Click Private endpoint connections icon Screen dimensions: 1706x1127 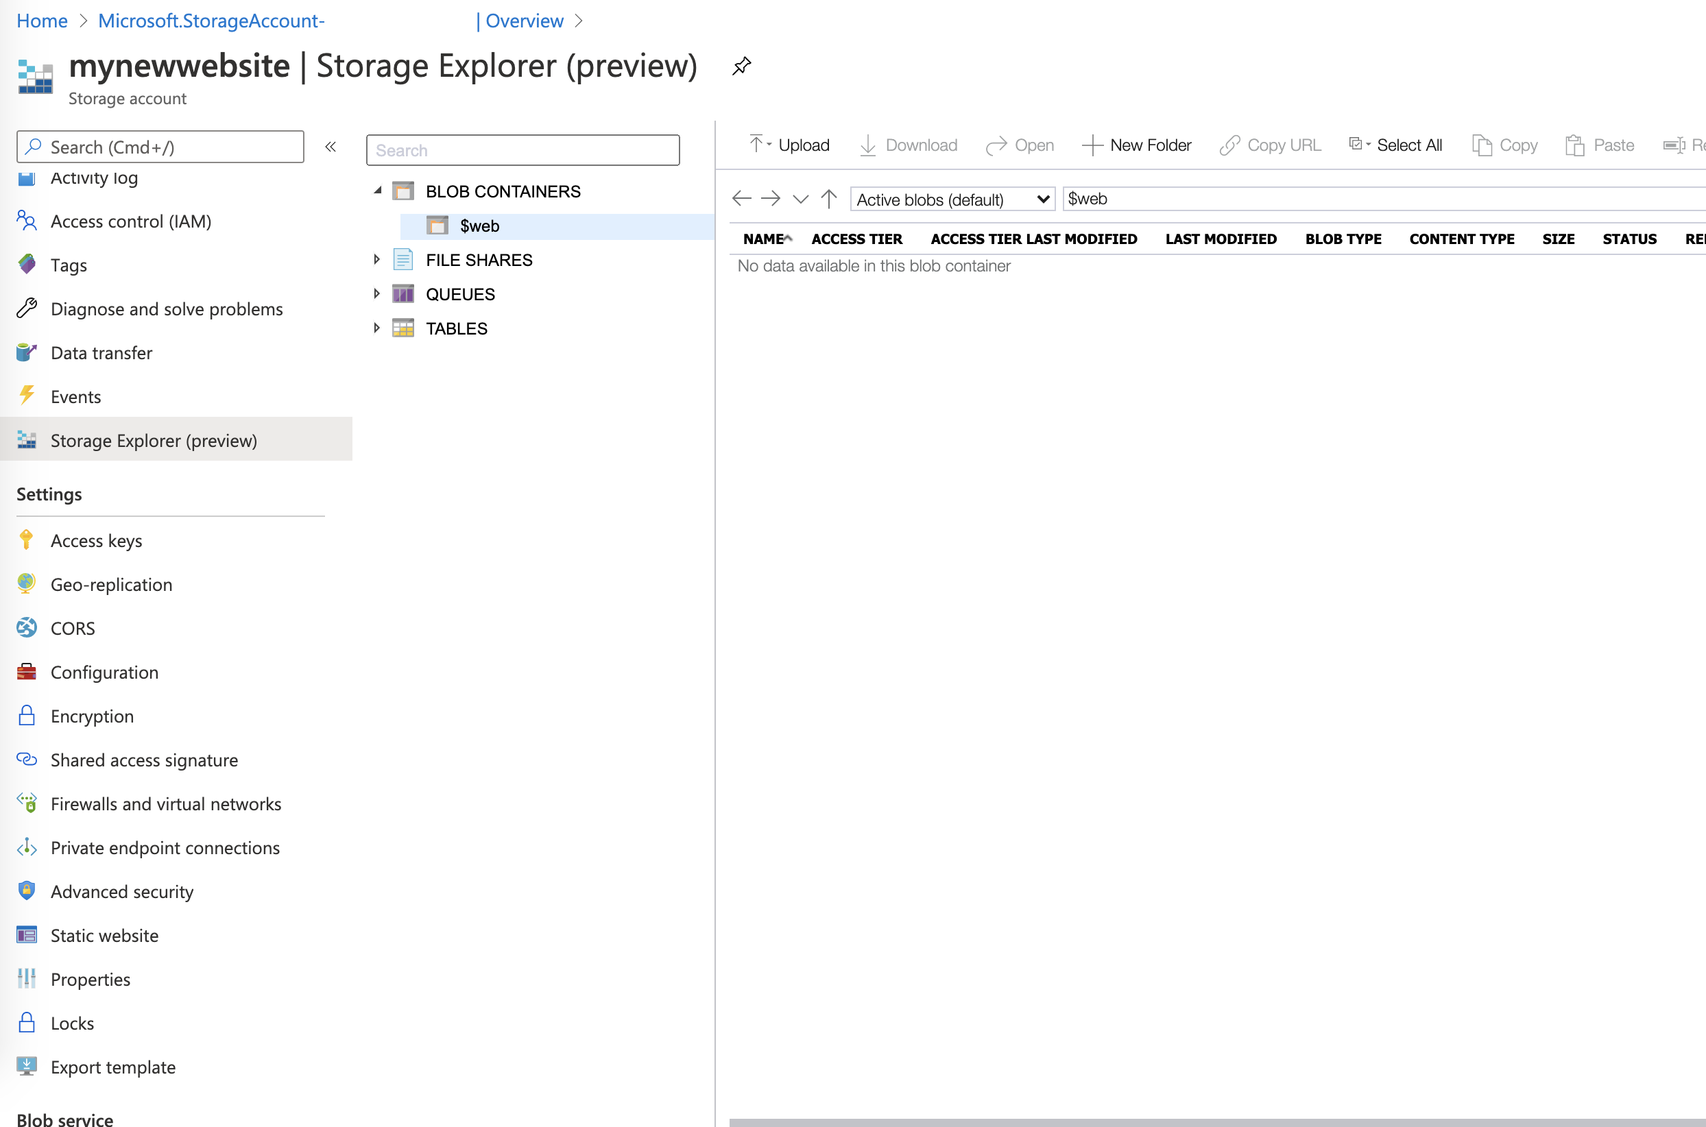click(27, 847)
